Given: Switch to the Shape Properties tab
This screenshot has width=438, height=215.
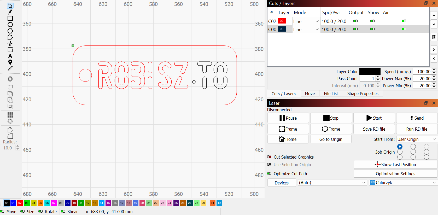Looking at the screenshot, I should [363, 94].
